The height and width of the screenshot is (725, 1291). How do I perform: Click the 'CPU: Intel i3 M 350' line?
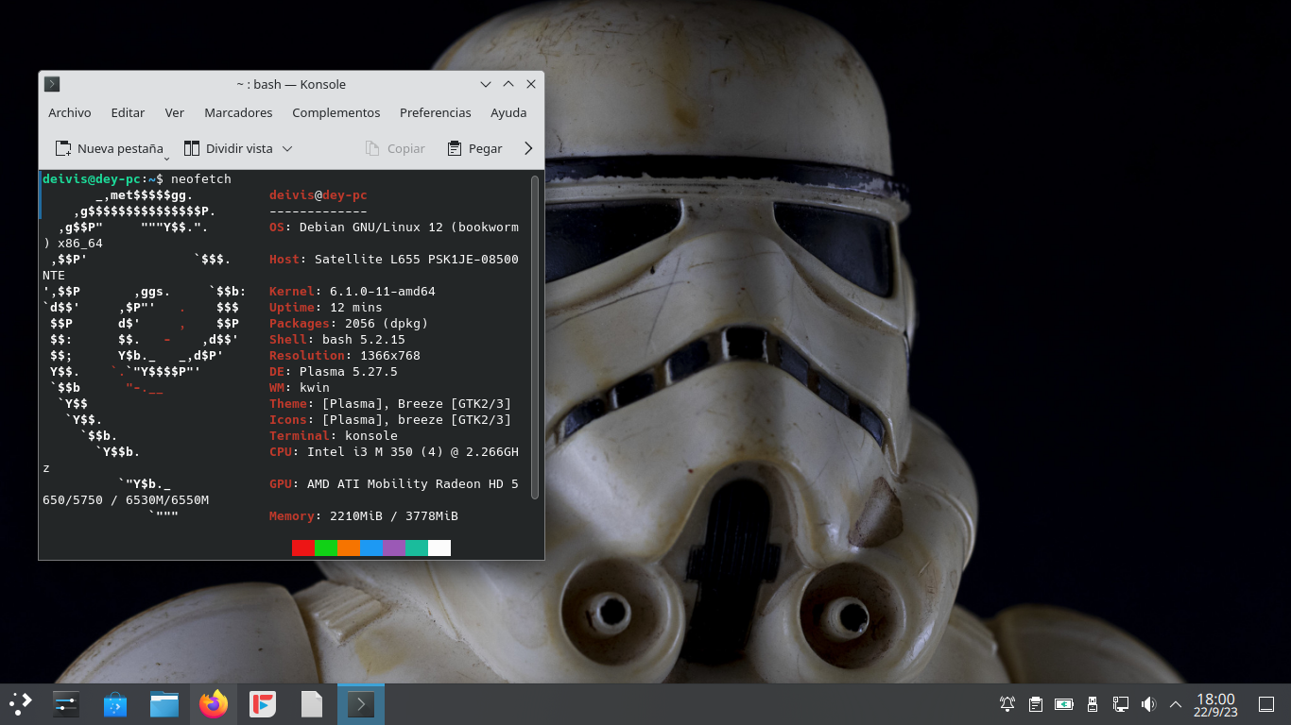[394, 451]
